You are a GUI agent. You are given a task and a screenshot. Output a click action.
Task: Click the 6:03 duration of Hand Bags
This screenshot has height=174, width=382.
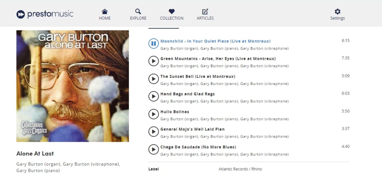346,93
